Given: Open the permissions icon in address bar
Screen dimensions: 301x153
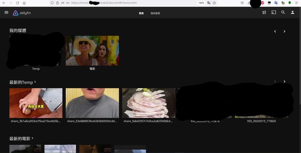Looking at the screenshot, I should pos(63,3).
